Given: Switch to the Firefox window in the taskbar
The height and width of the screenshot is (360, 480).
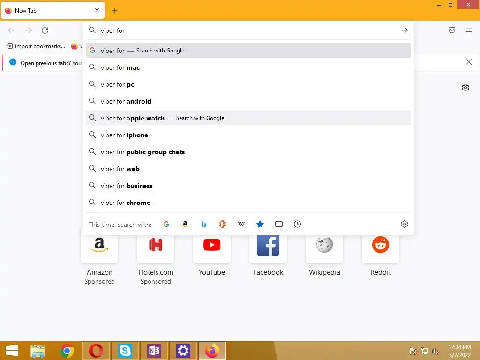Looking at the screenshot, I should [x=212, y=351].
